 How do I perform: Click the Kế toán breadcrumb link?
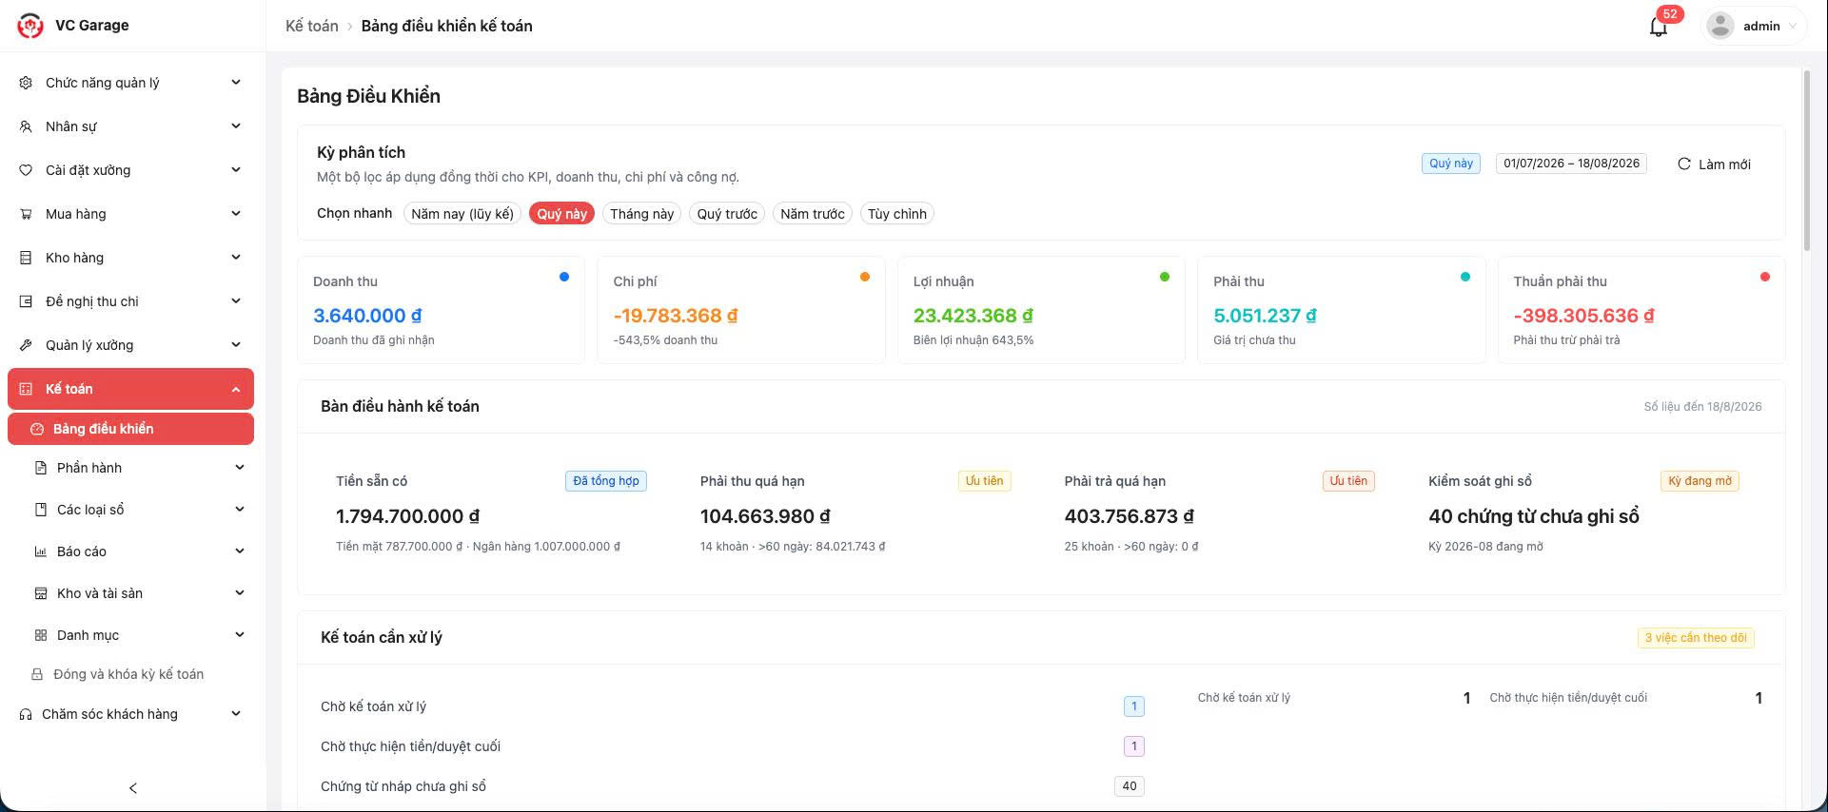click(312, 26)
